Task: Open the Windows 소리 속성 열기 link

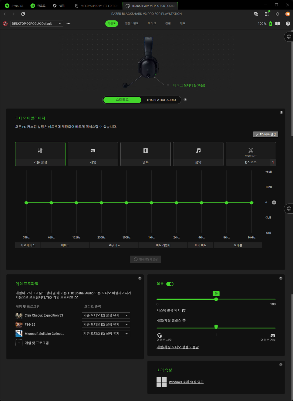Action: click(x=186, y=382)
